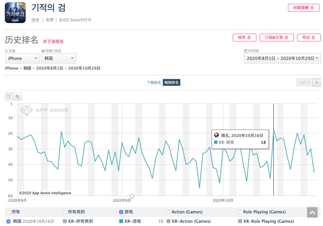323x226 pixels.
Task: Click the KR-Role Playing (Games) legend label
Action: pyautogui.click(x=269, y=221)
